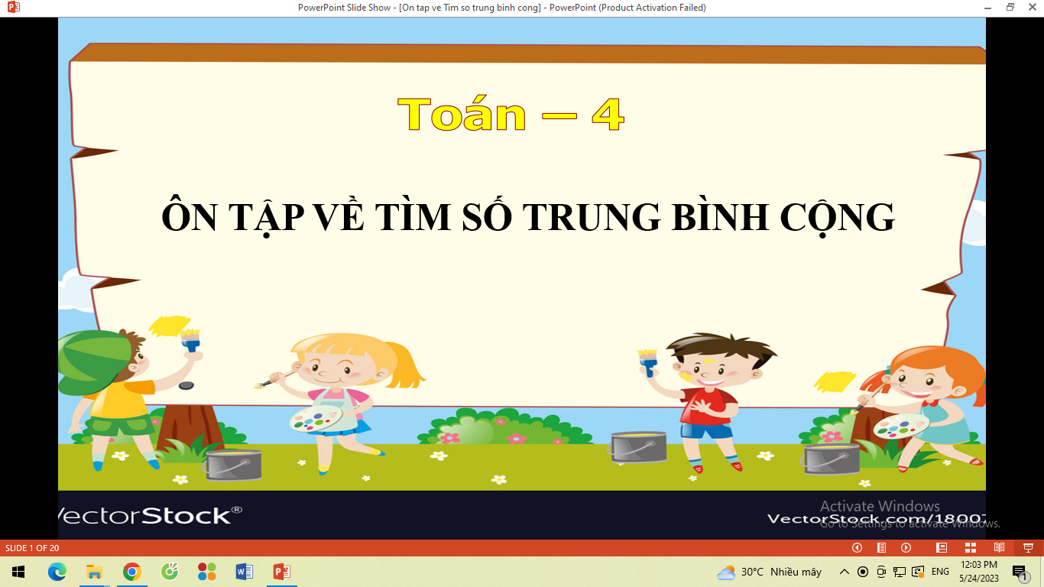Advance to next slide with status bar arrow

(906, 548)
